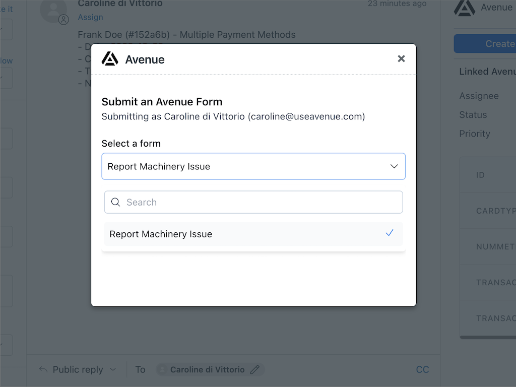Click the blue checkmark beside Report Machinery Issue
The image size is (516, 387).
click(x=389, y=233)
